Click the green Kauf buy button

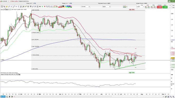click(x=165, y=7)
